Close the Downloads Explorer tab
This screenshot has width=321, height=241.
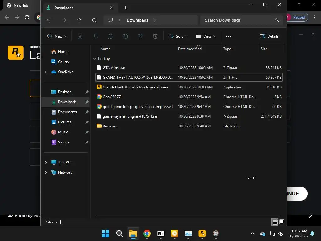click(x=112, y=8)
